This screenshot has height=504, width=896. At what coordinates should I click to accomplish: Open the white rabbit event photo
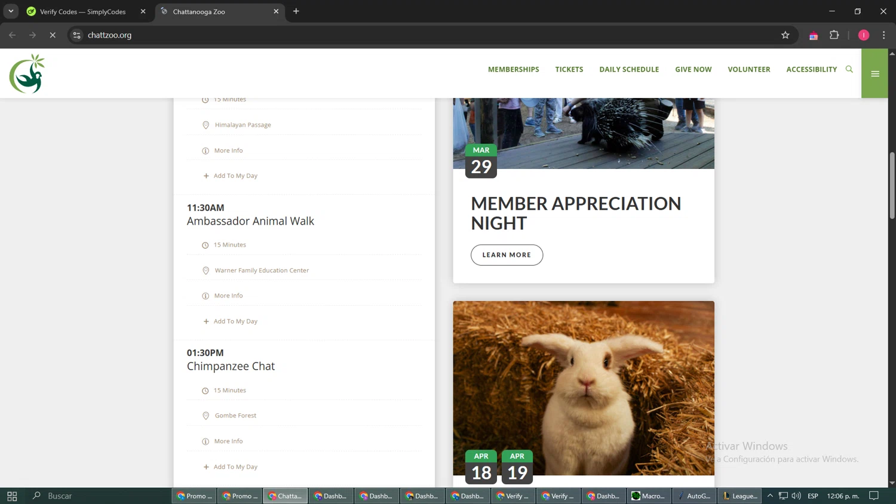point(584,388)
